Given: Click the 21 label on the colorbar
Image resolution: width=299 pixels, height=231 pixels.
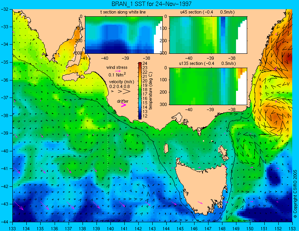Looking at the screenshot, I should point(145,76).
